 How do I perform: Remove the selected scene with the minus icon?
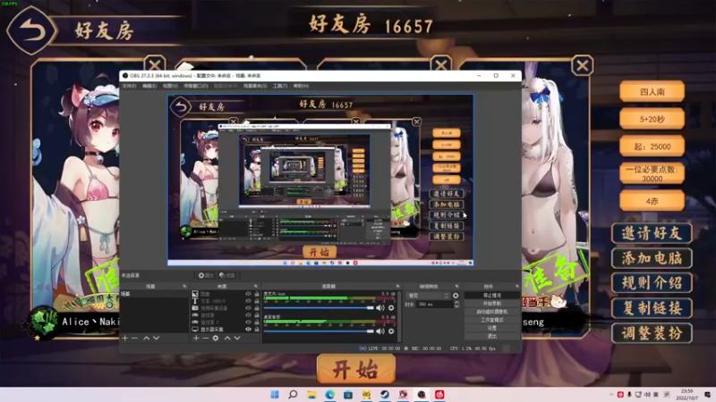[x=135, y=339]
